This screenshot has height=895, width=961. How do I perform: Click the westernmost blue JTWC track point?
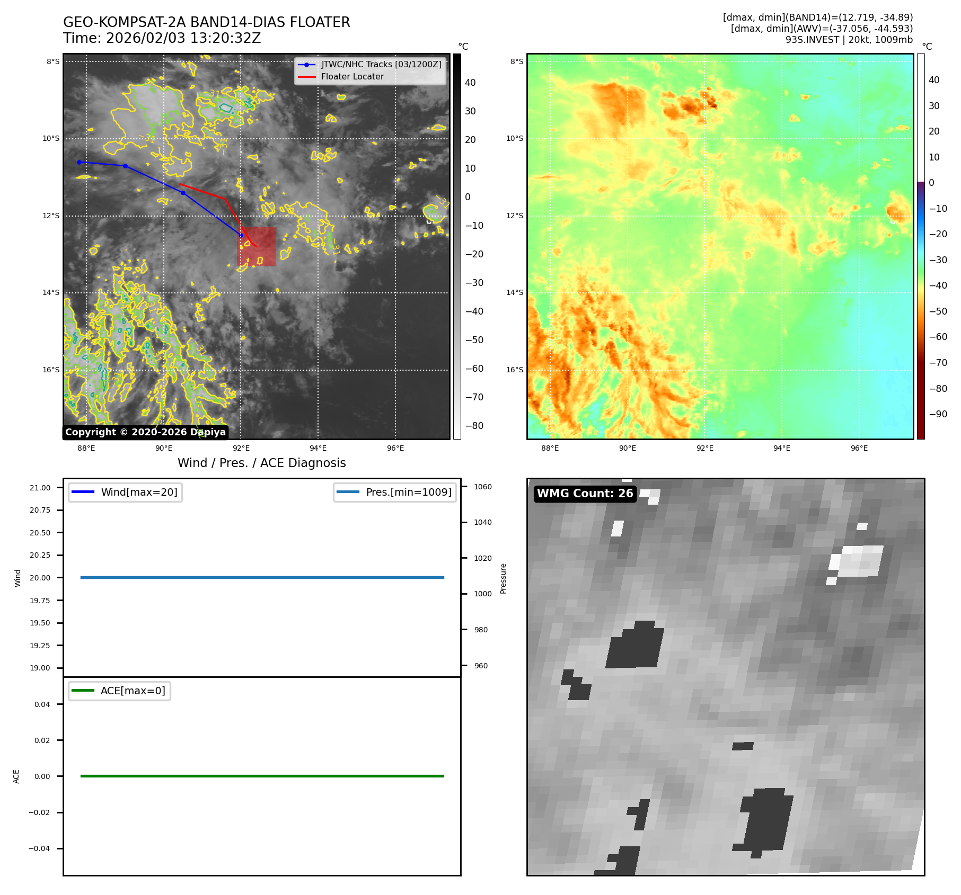click(x=79, y=162)
